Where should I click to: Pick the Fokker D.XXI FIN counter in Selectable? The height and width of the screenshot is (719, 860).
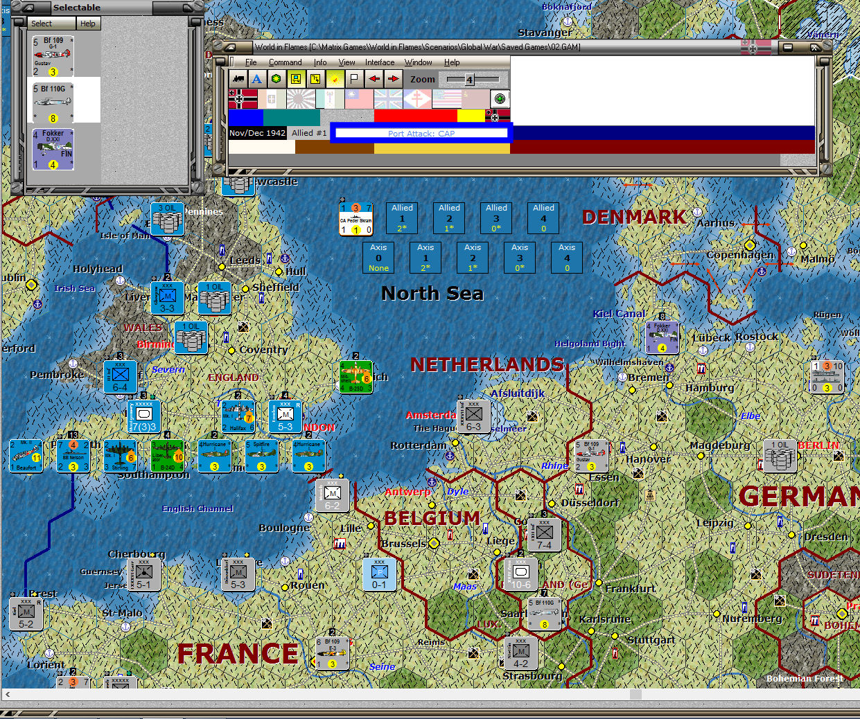(x=53, y=149)
